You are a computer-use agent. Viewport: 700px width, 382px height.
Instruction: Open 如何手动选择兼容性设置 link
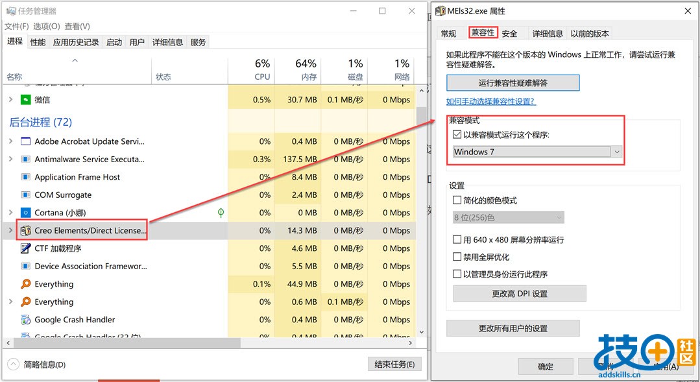pyautogui.click(x=491, y=101)
